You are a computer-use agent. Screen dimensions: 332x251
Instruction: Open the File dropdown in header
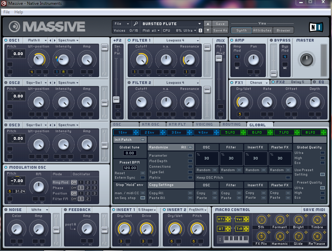tap(122, 24)
